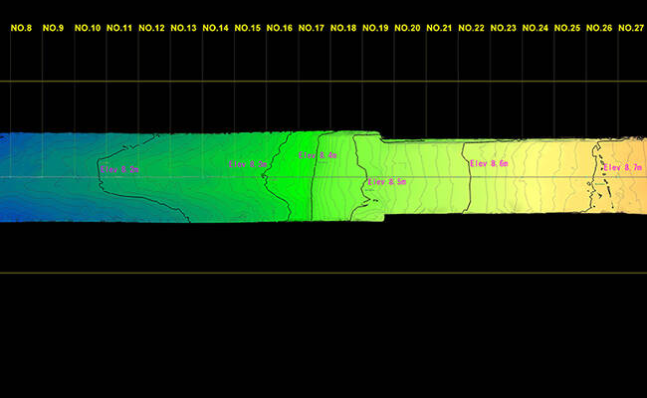Image resolution: width=647 pixels, height=398 pixels.
Task: Click the Elev 8.5m contour label
Action: 386,182
